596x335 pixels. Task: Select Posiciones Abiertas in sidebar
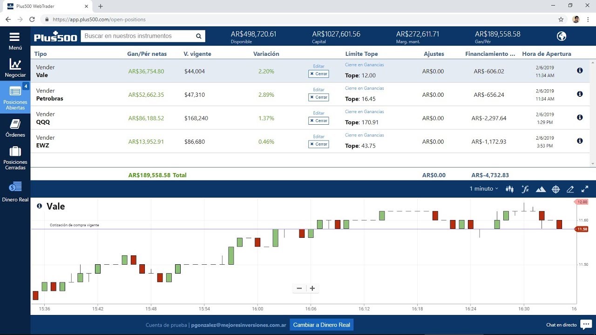15,98
